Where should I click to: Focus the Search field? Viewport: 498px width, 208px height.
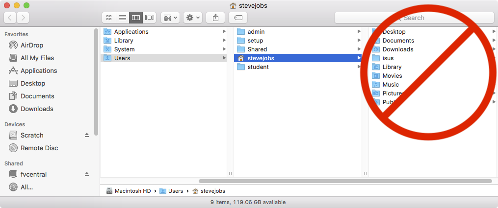click(x=414, y=18)
